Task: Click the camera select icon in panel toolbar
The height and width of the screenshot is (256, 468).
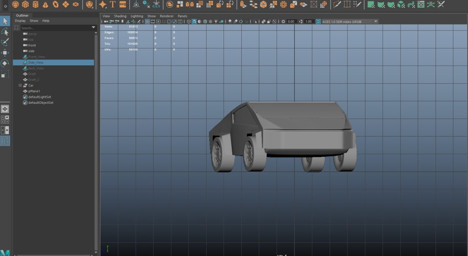Action: click(106, 21)
